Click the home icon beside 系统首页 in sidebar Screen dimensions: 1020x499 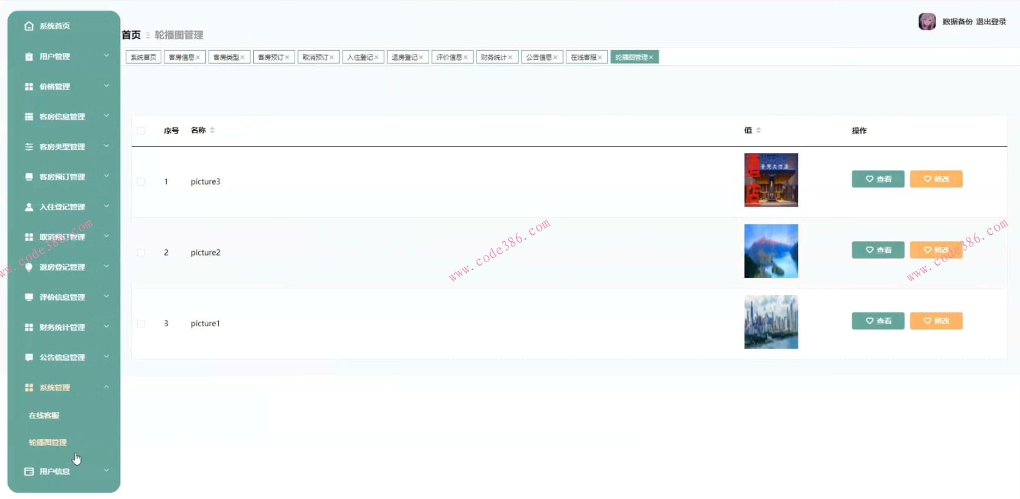tap(29, 26)
